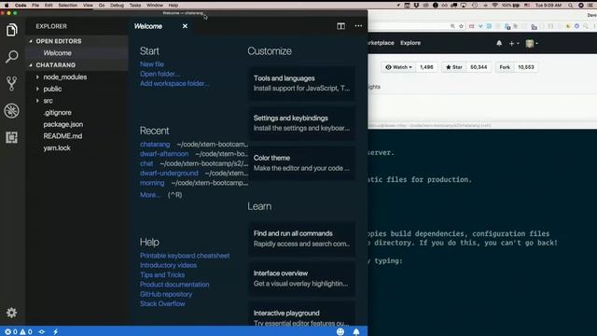Open Stack Overflow help link
The image size is (597, 336).
[x=162, y=303]
